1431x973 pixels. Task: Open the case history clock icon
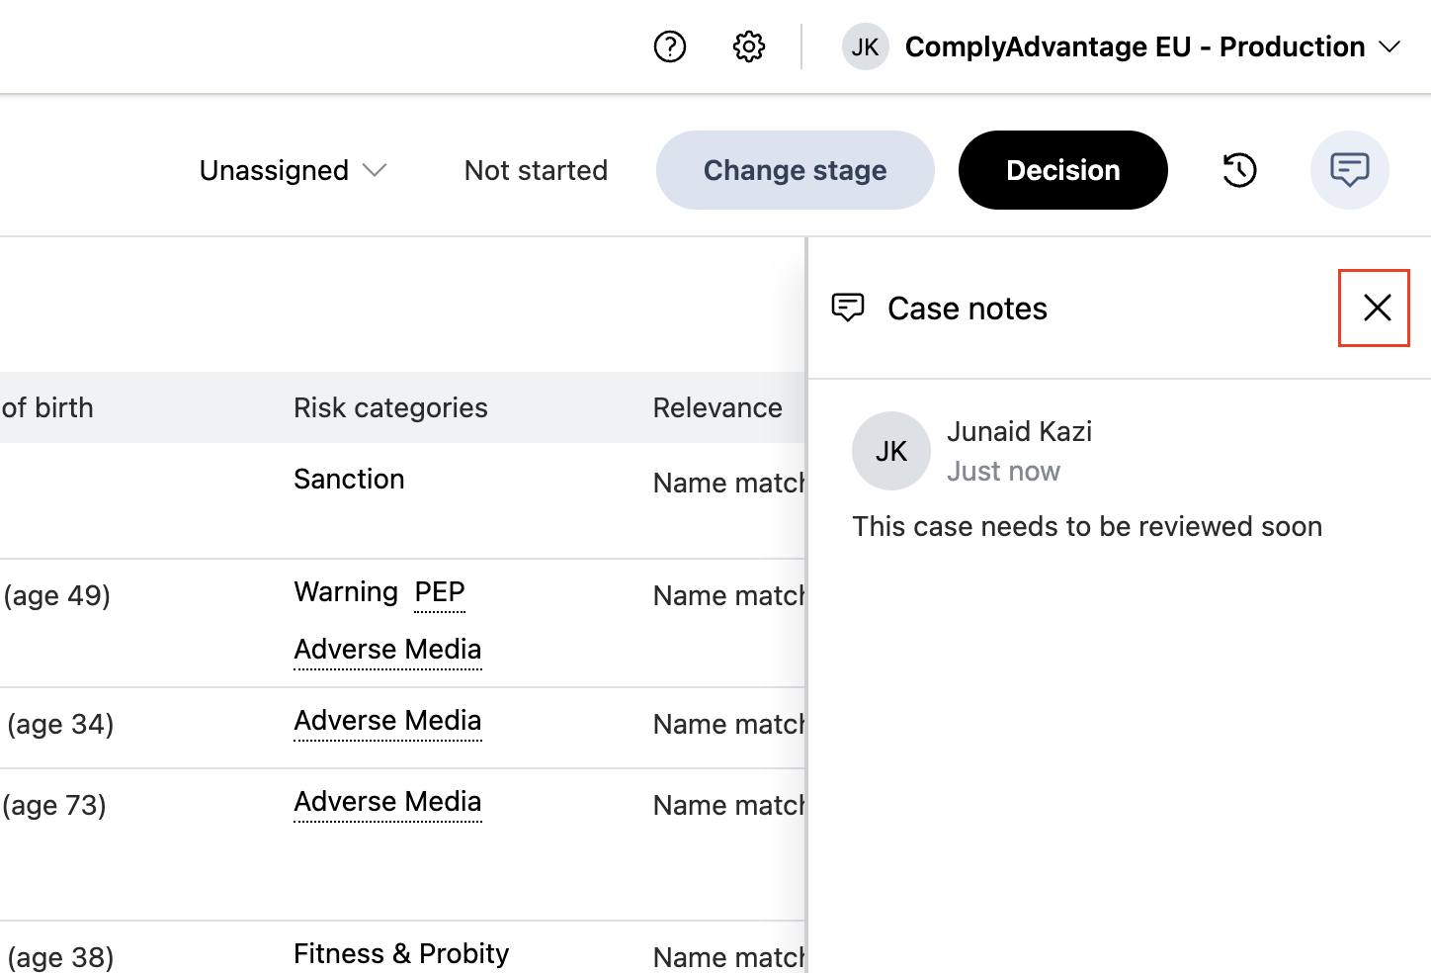pyautogui.click(x=1239, y=170)
